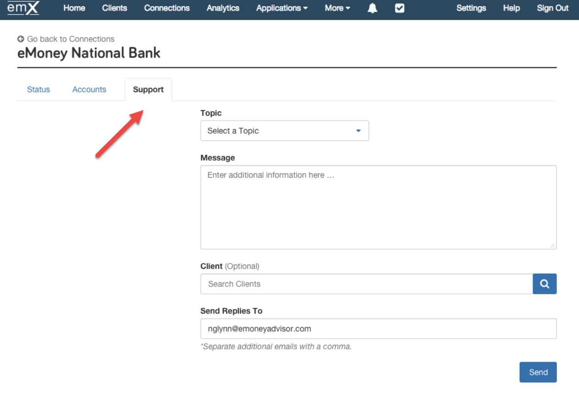Click the eMoney National Bank heading
The height and width of the screenshot is (398, 579).
[x=89, y=53]
